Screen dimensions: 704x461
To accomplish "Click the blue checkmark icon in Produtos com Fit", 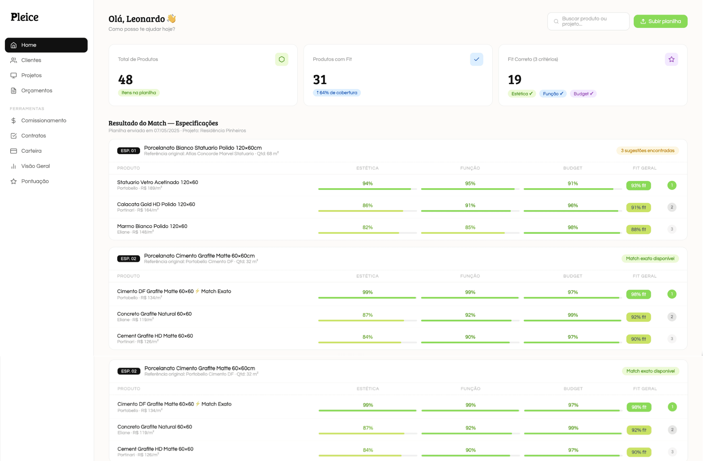I will [x=476, y=59].
